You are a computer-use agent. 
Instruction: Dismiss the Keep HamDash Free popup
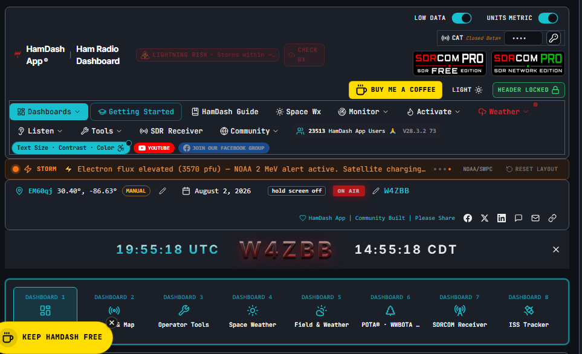tap(112, 323)
